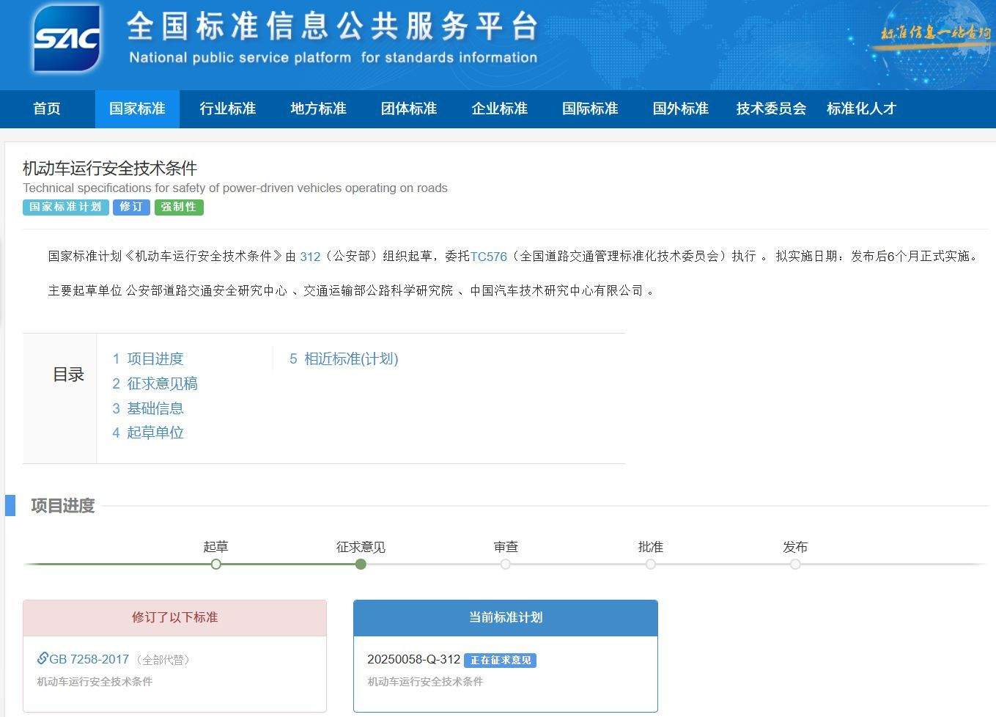Click 相近标准(计划) in the 目录
Viewport: 996px width, 717px height.
350,359
